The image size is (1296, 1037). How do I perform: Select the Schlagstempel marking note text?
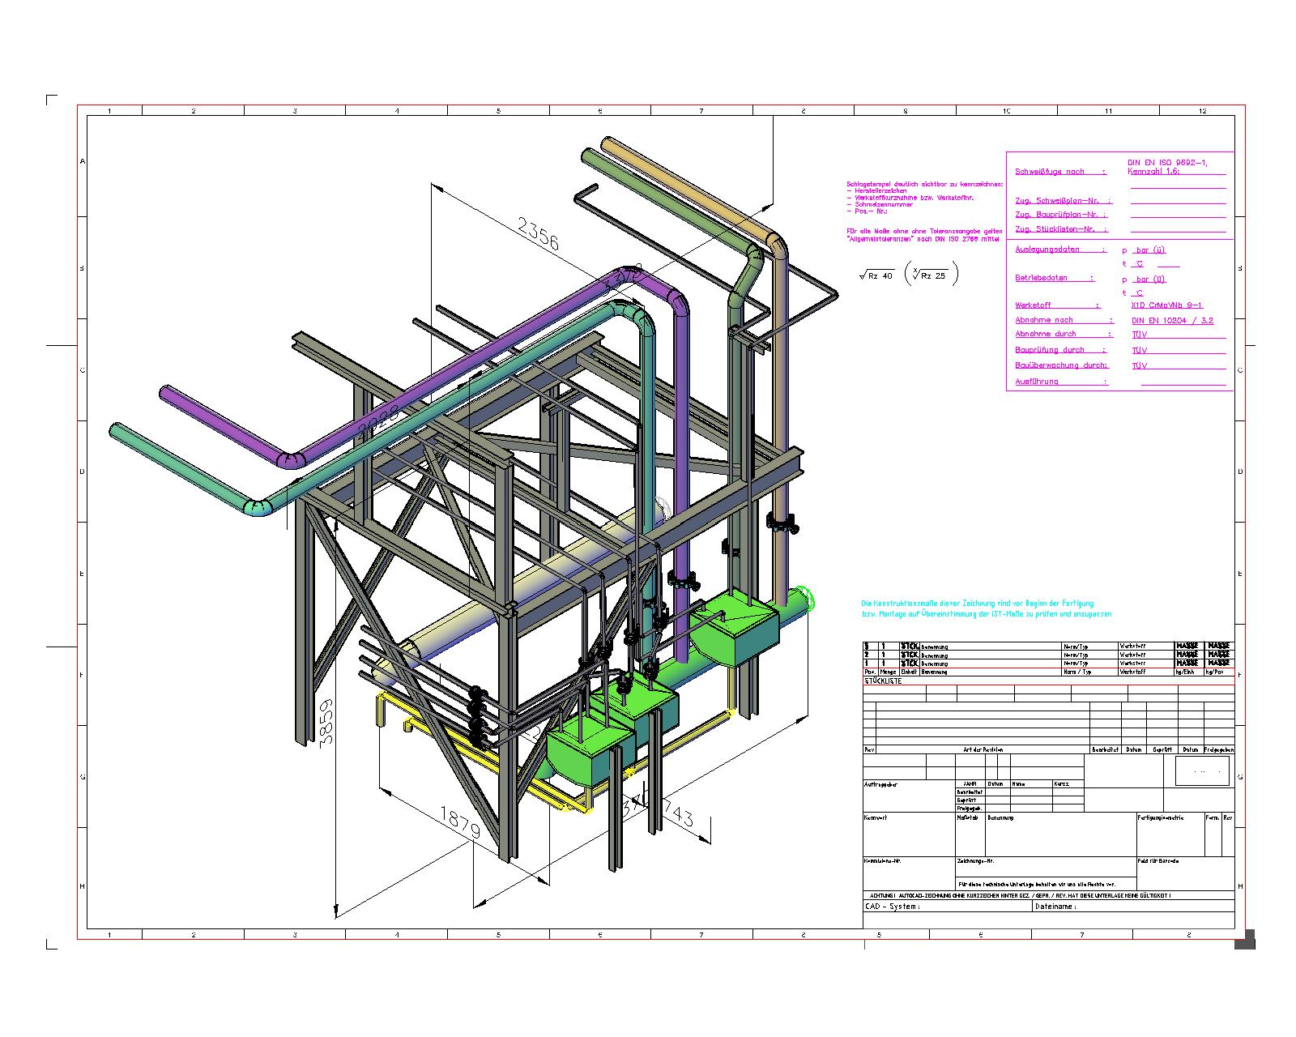click(x=923, y=185)
